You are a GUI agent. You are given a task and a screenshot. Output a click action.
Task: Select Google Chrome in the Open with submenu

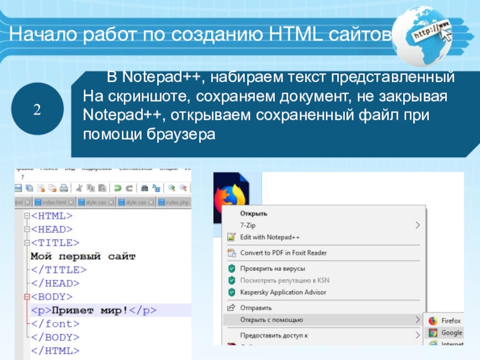pos(445,332)
